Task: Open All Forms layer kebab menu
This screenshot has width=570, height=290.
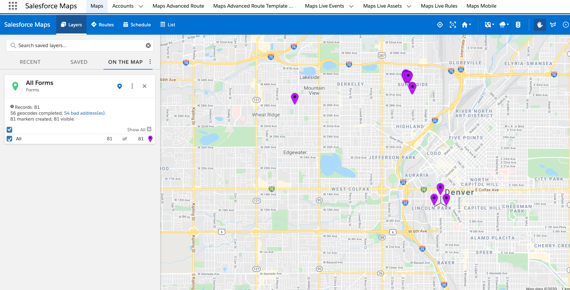Action: [x=132, y=86]
